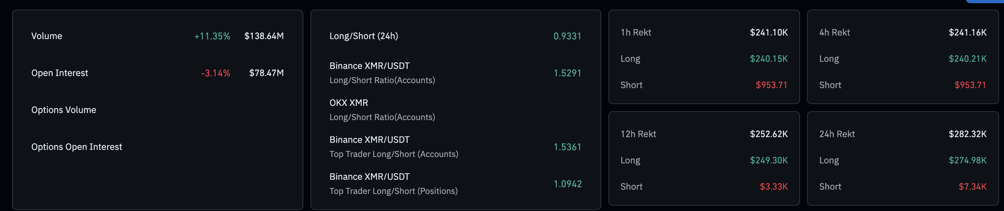The image size is (1004, 211).
Task: Click the Top Trader Long/Short (Accounts) subtitle
Action: pyautogui.click(x=394, y=154)
